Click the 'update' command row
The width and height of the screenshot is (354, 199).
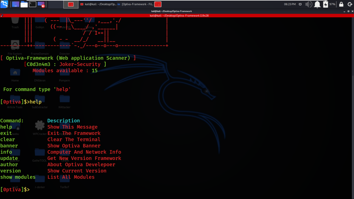coord(9,158)
